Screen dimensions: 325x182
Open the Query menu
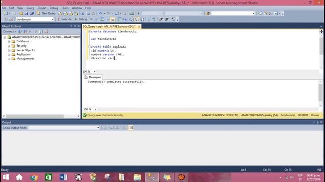pyautogui.click(x=30, y=8)
